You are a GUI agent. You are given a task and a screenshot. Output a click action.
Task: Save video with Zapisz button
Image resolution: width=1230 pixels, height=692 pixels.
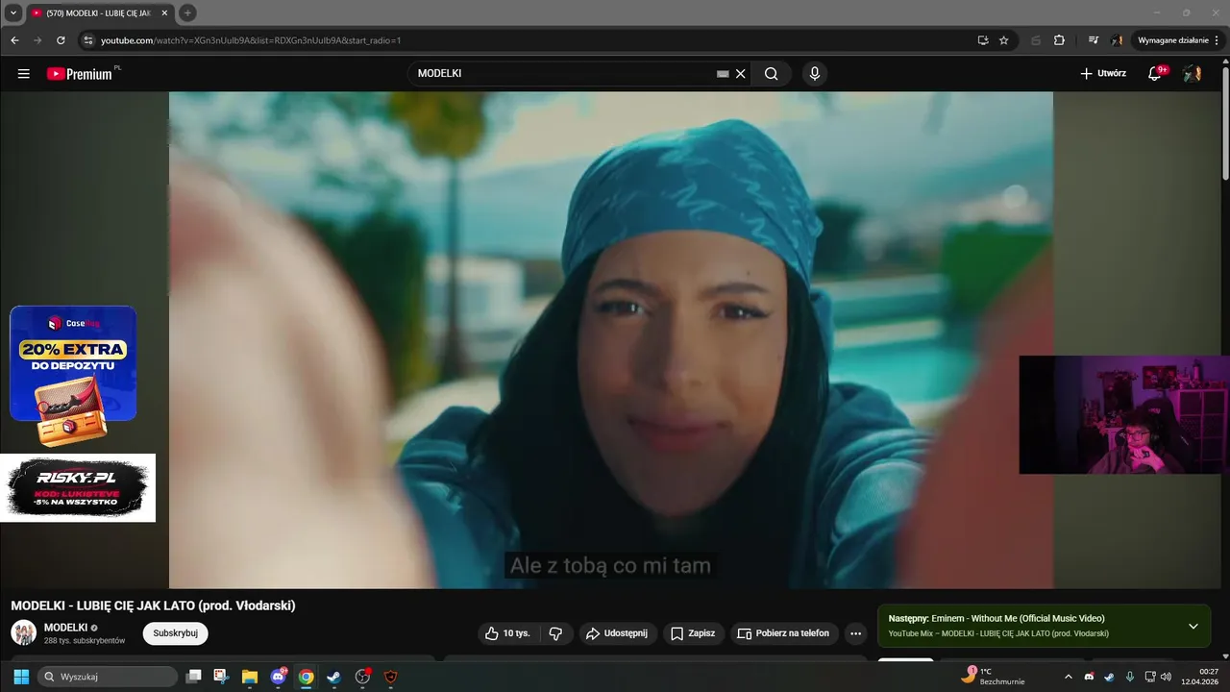[x=693, y=633]
